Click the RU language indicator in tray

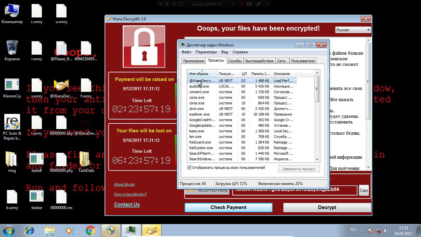pyautogui.click(x=353, y=230)
